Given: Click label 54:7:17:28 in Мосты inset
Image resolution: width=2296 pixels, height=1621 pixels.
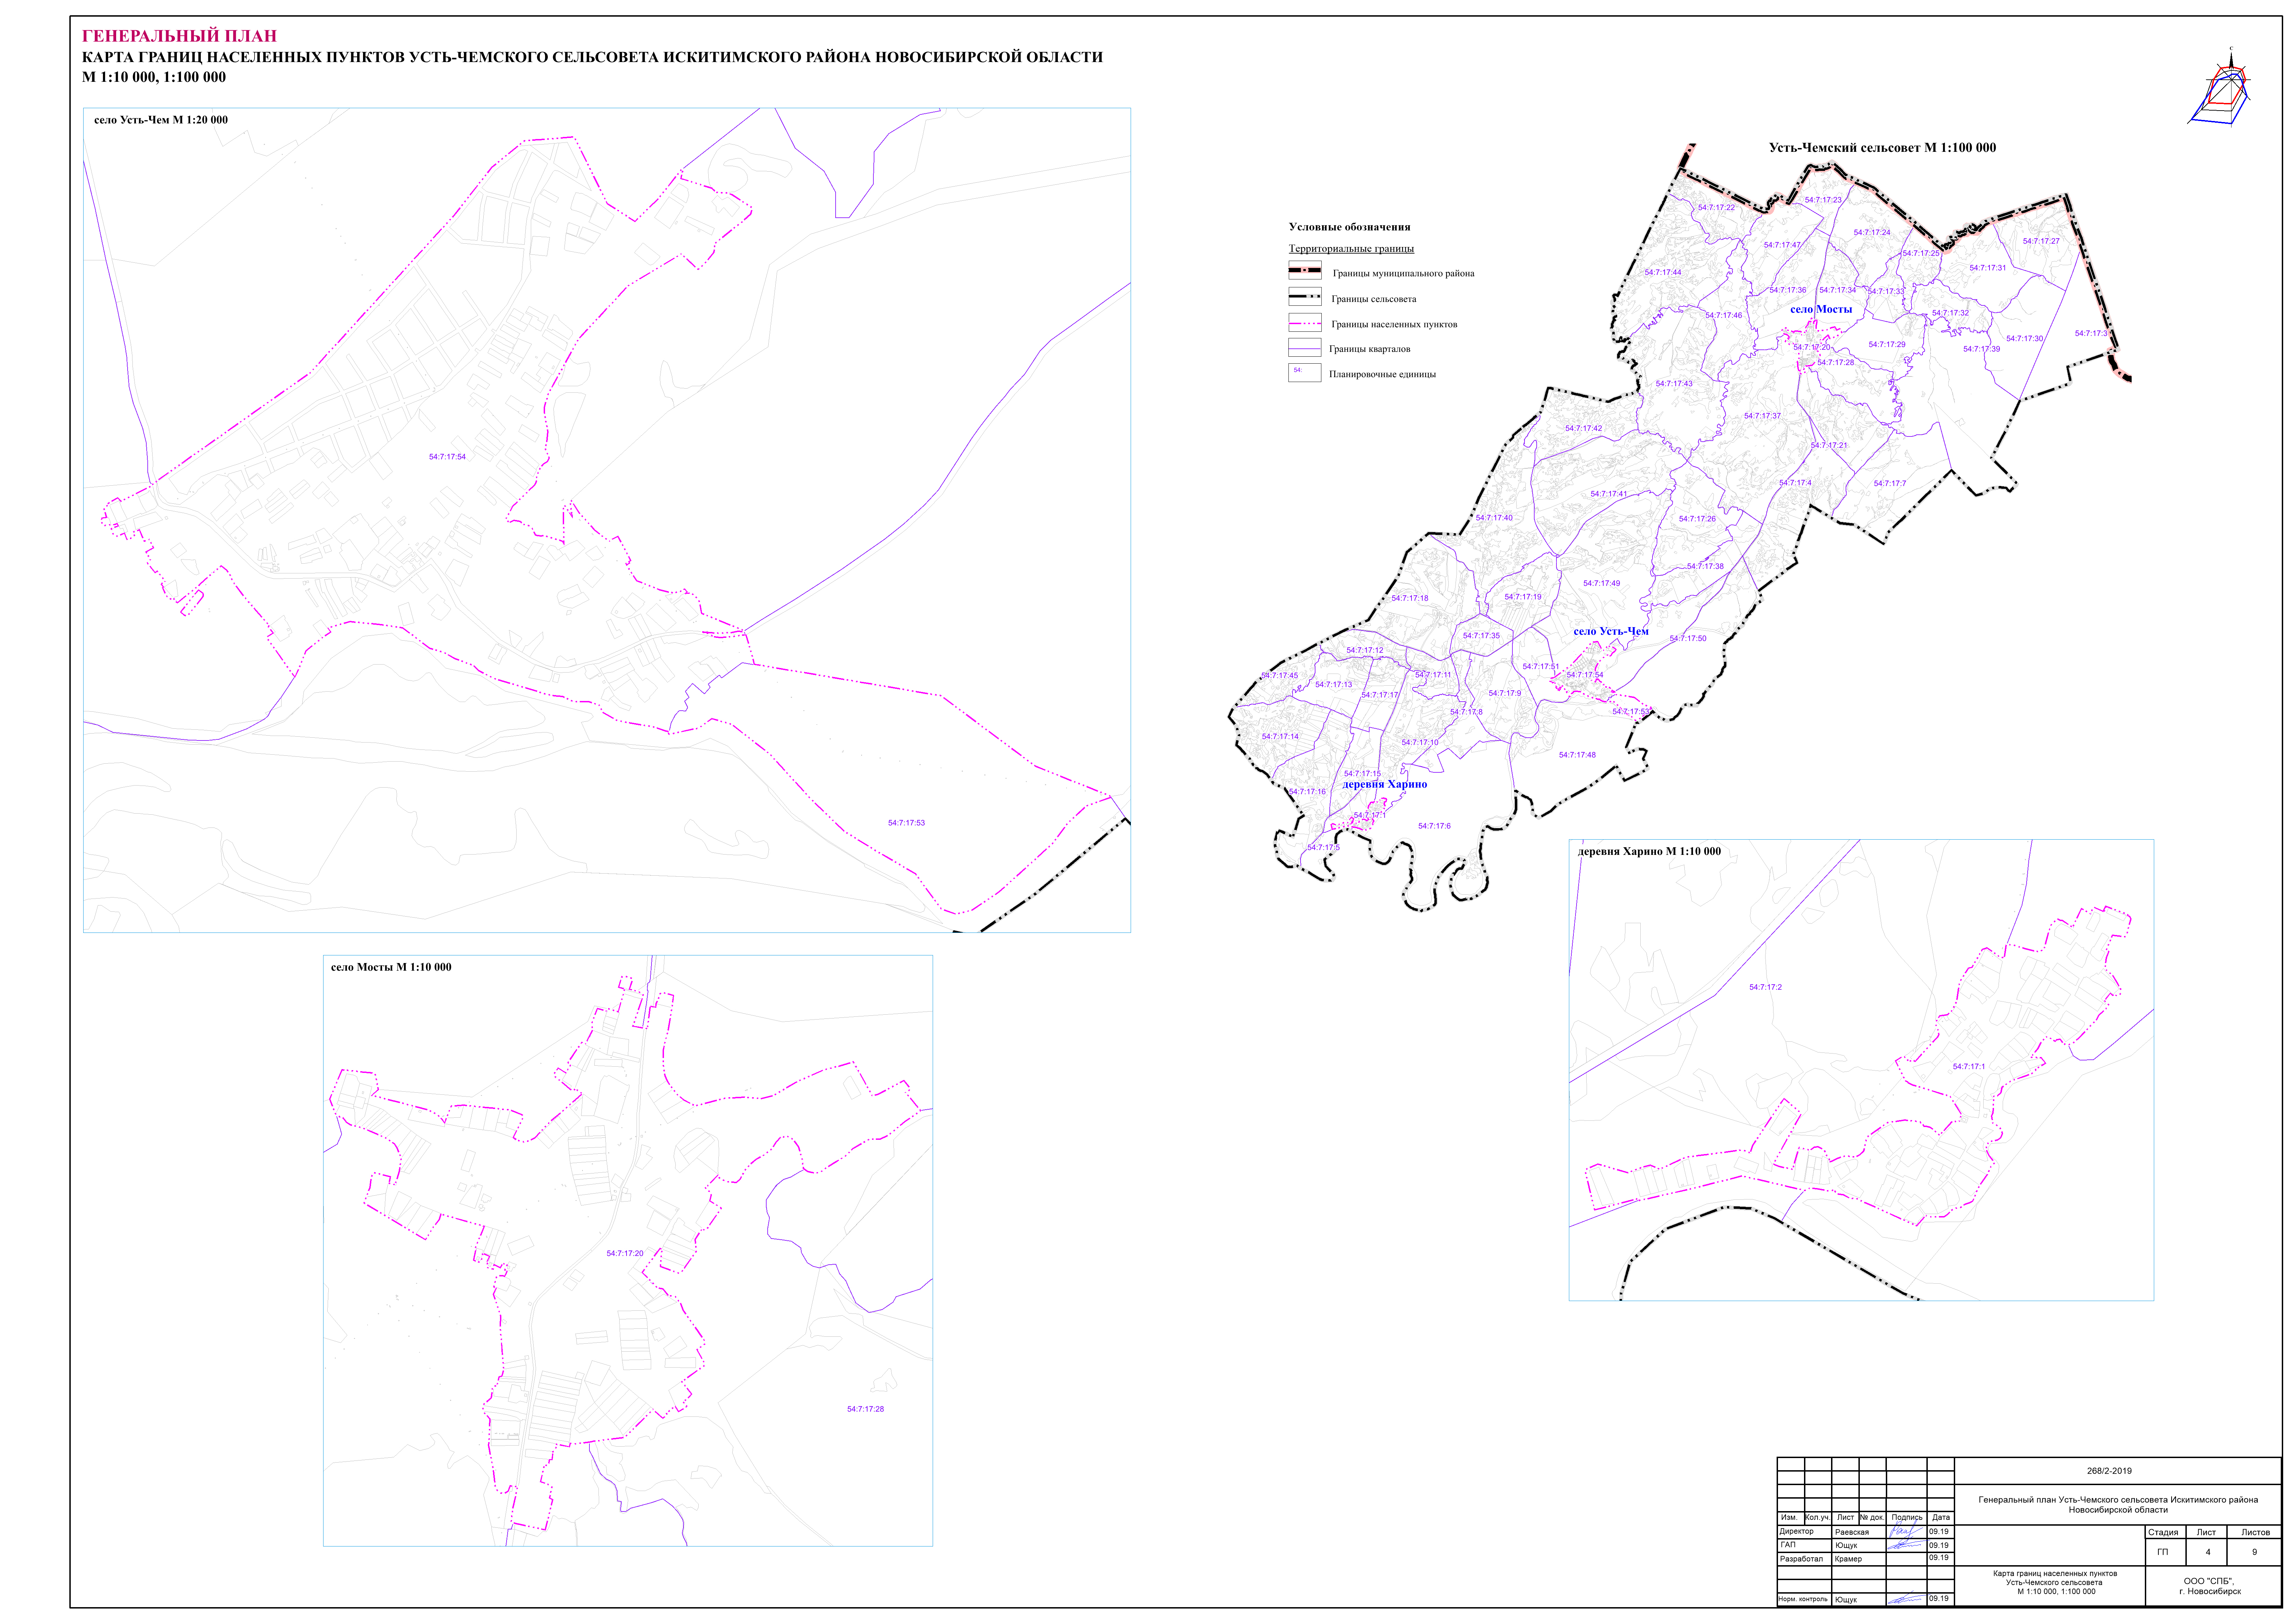Looking at the screenshot, I should [x=865, y=1409].
